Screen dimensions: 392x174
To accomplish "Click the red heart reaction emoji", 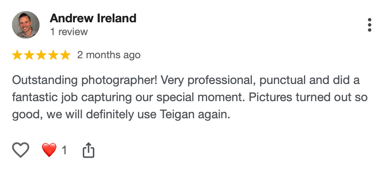I will [49, 150].
